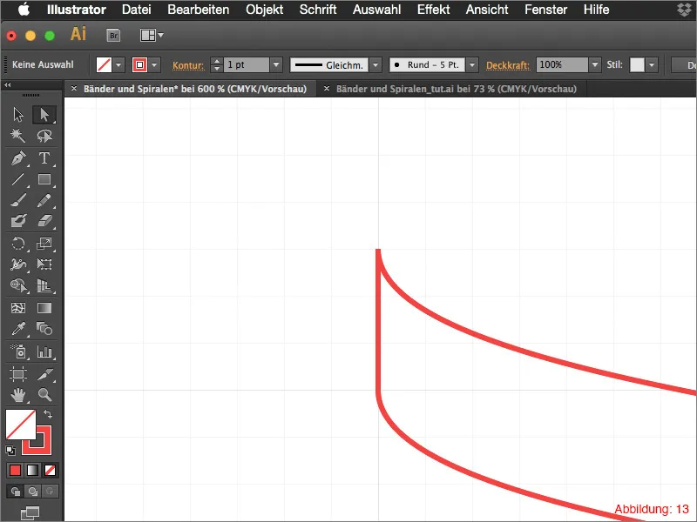Image resolution: width=697 pixels, height=522 pixels.
Task: Enable Draw Behind mode
Action: pos(32,492)
